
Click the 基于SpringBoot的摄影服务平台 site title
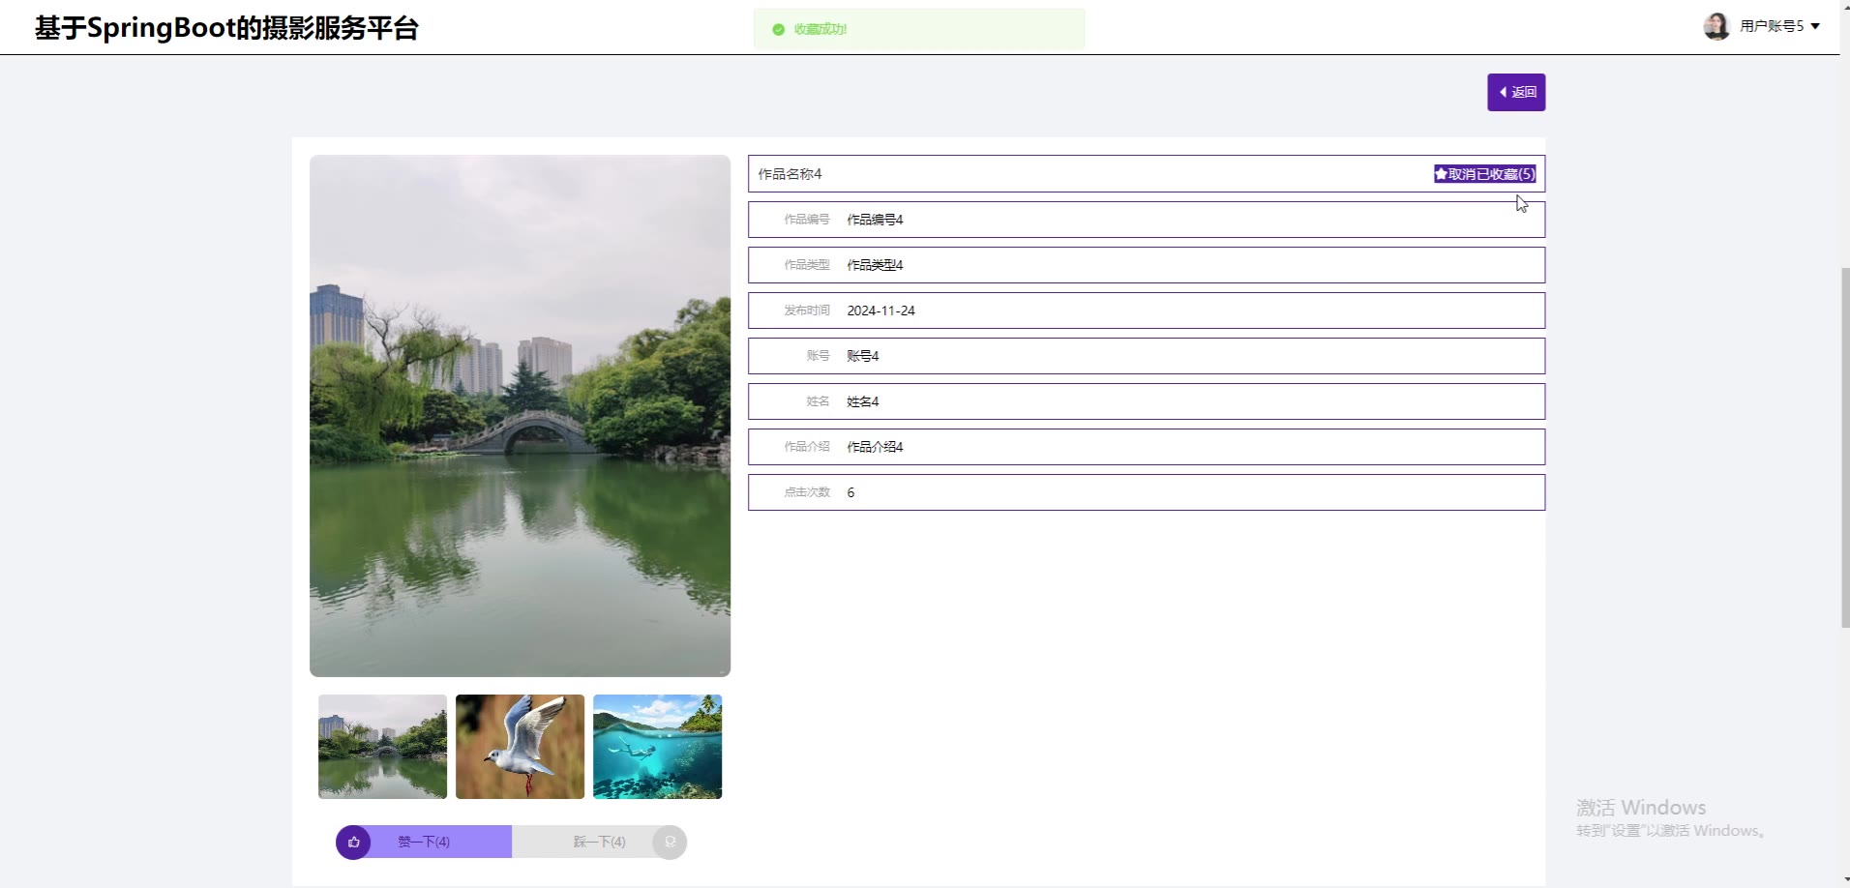point(226,28)
